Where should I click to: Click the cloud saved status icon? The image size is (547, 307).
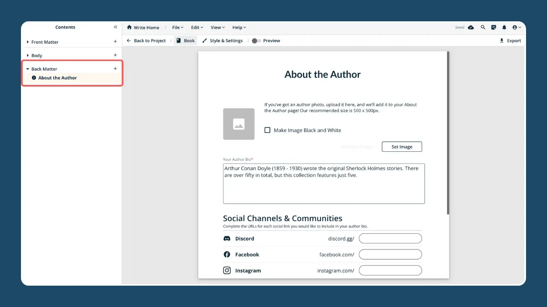tap(471, 27)
